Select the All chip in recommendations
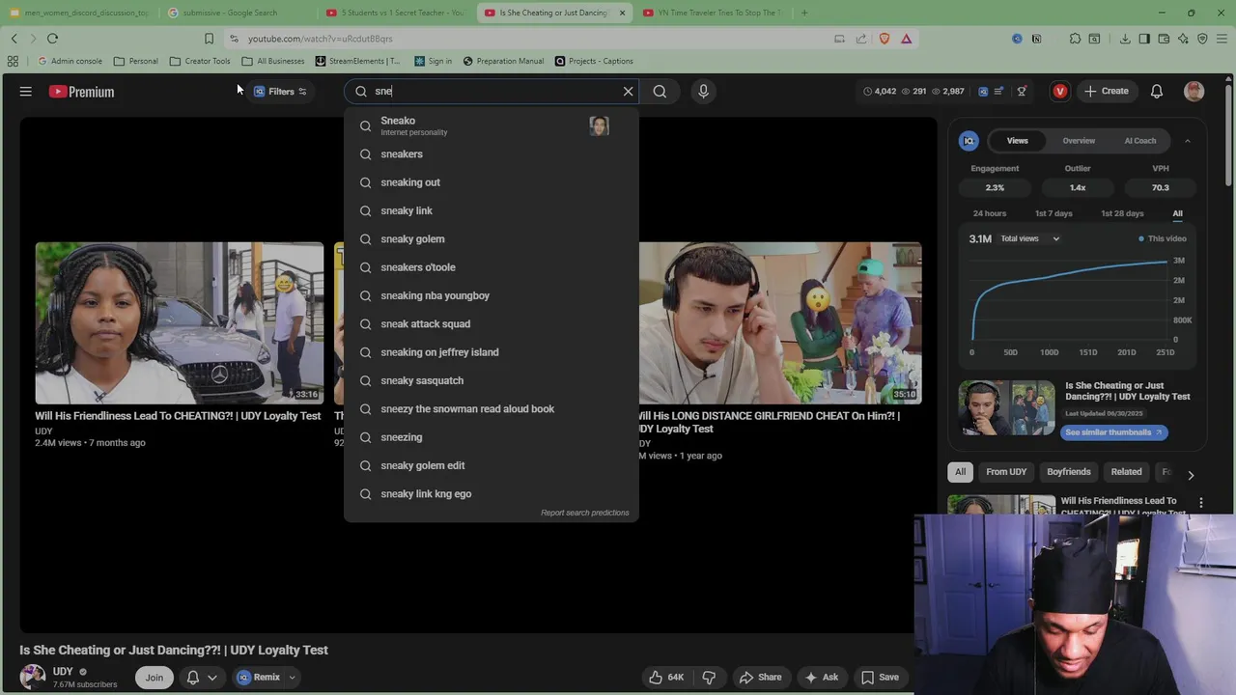The image size is (1236, 695). (960, 472)
